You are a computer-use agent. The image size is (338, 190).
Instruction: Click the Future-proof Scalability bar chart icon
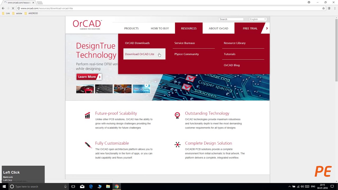(87, 115)
